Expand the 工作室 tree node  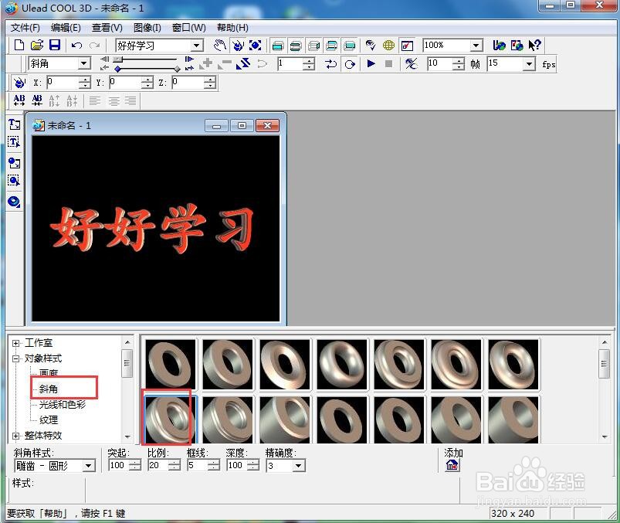(15, 343)
